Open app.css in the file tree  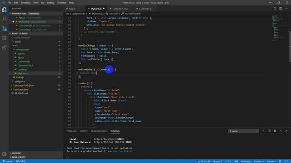tap(21, 53)
